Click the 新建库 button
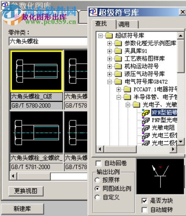This screenshot has width=186, height=216. [22, 208]
